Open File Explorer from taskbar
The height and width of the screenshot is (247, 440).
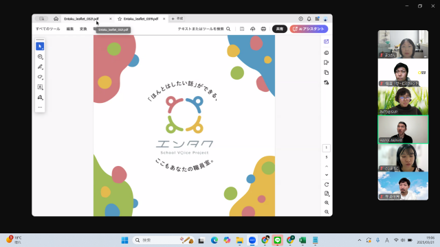[x=239, y=240]
